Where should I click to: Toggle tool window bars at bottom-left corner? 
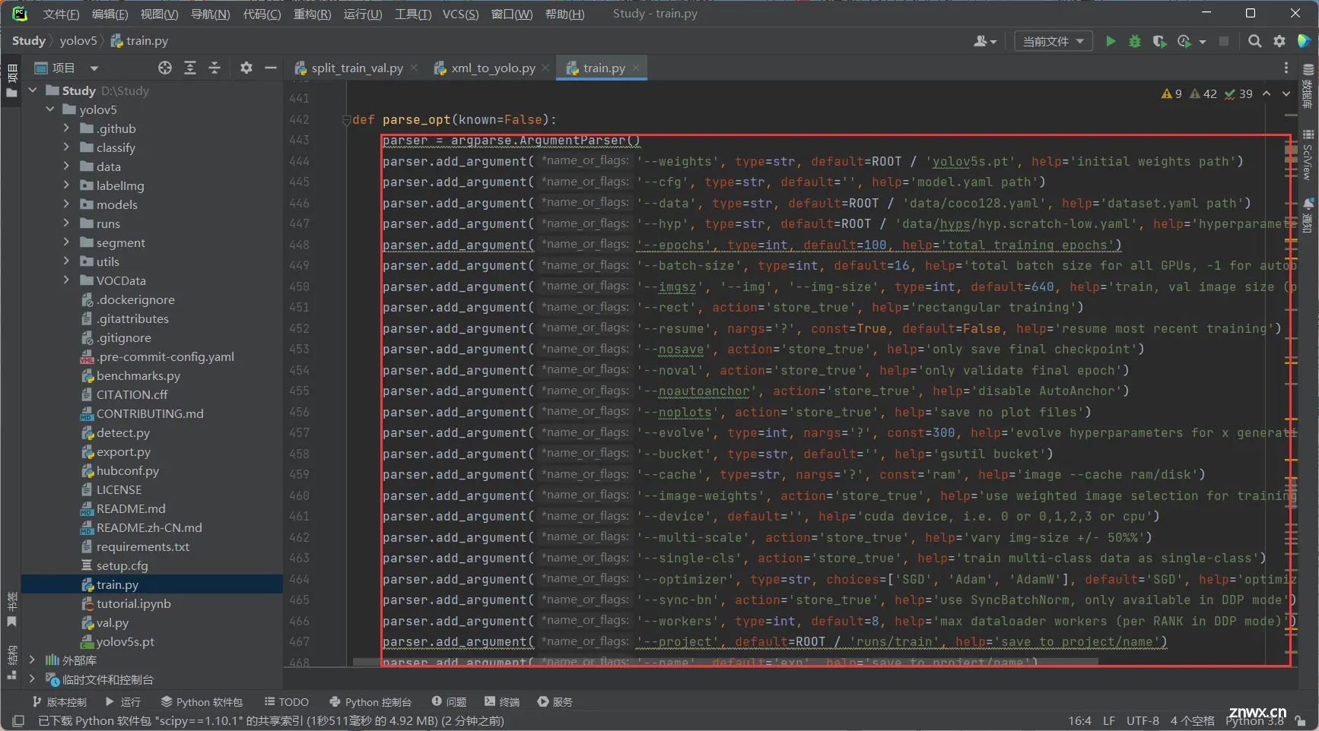pos(19,721)
